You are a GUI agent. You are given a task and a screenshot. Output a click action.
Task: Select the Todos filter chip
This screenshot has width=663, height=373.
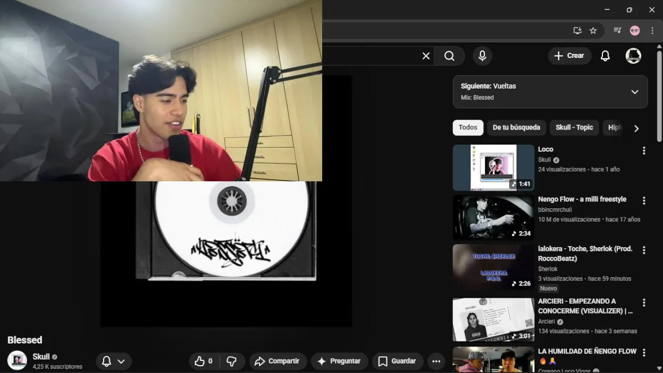pos(468,127)
